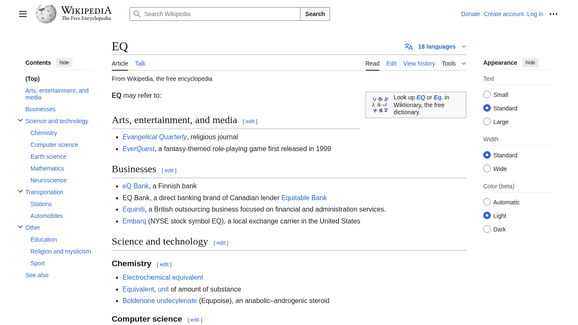Jump to Earth science in contents
This screenshot has height=325, width=578.
click(48, 157)
